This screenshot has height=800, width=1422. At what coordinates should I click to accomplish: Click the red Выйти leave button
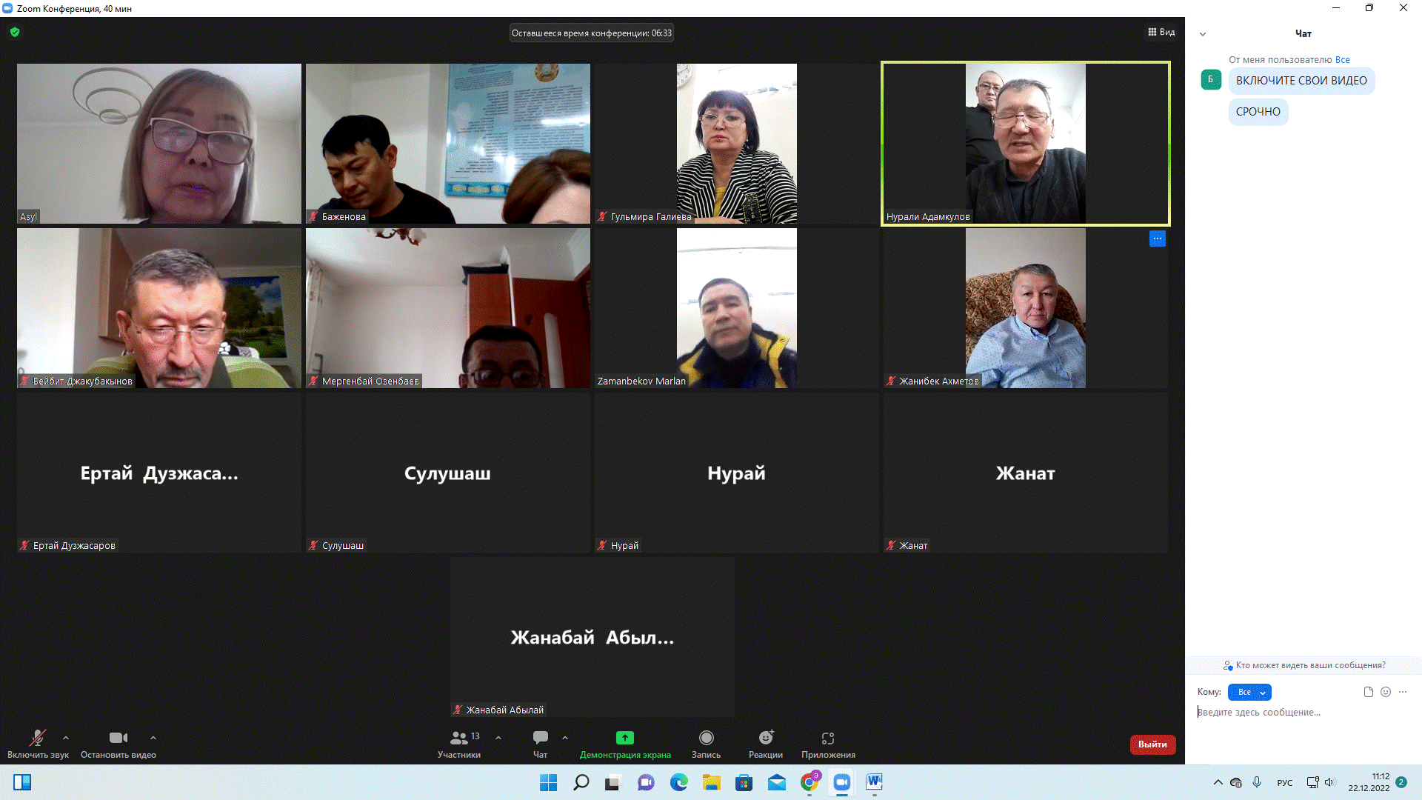point(1152,744)
